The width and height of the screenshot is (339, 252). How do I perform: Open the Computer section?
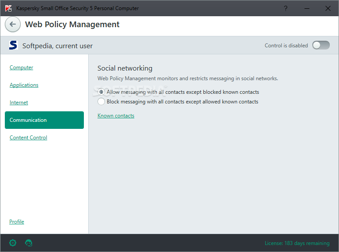[22, 67]
